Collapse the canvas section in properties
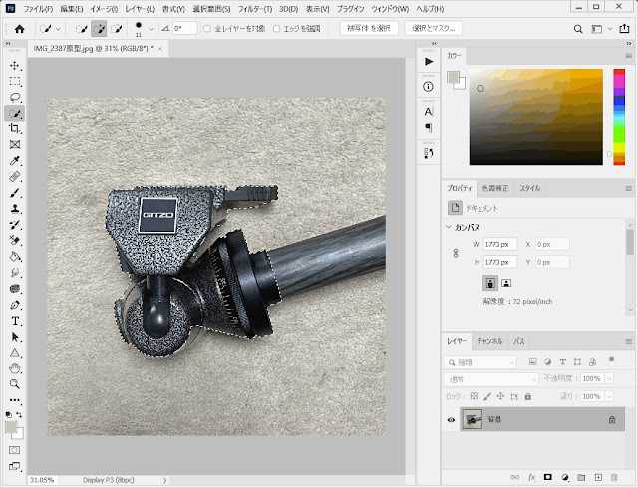 (449, 227)
